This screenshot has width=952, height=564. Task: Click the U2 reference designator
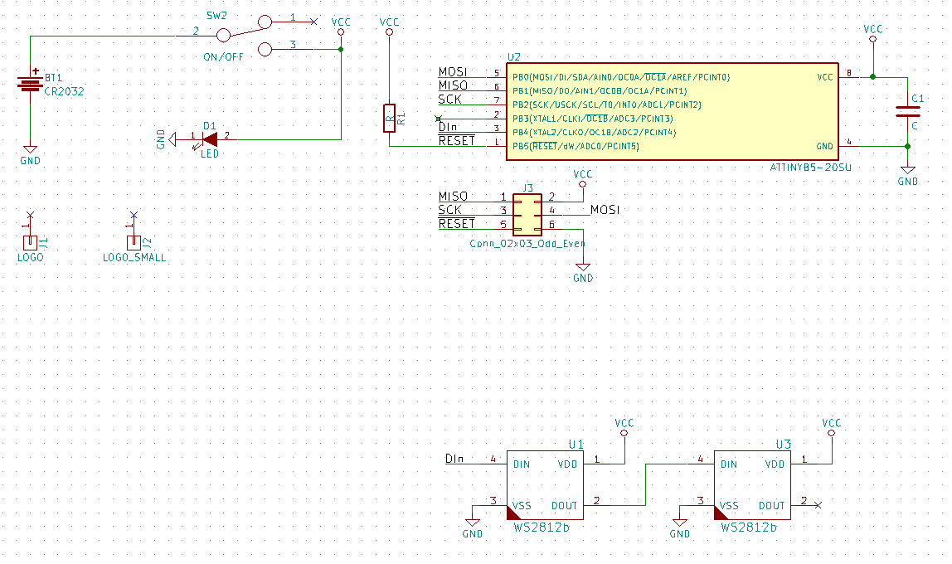[513, 57]
